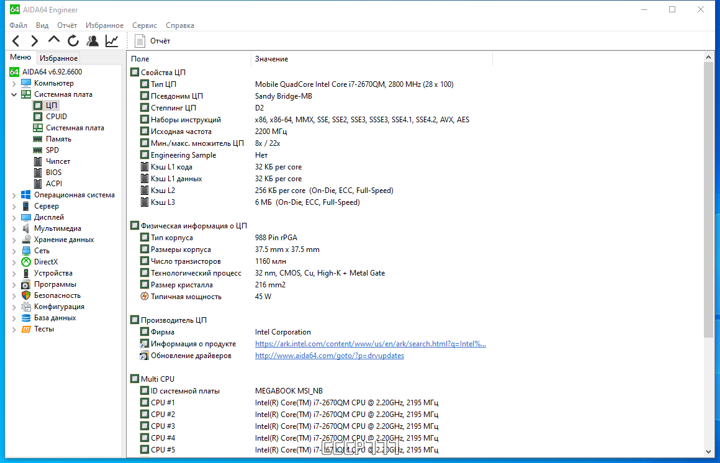
Task: Collapse the Системная плата tree node
Action: click(14, 94)
